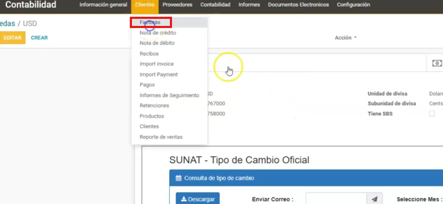Click the banknote icon stat button
443x204 pixels.
(x=437, y=63)
